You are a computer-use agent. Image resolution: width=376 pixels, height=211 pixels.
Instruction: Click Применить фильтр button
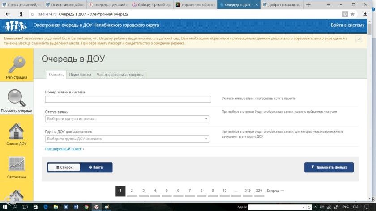(x=329, y=167)
